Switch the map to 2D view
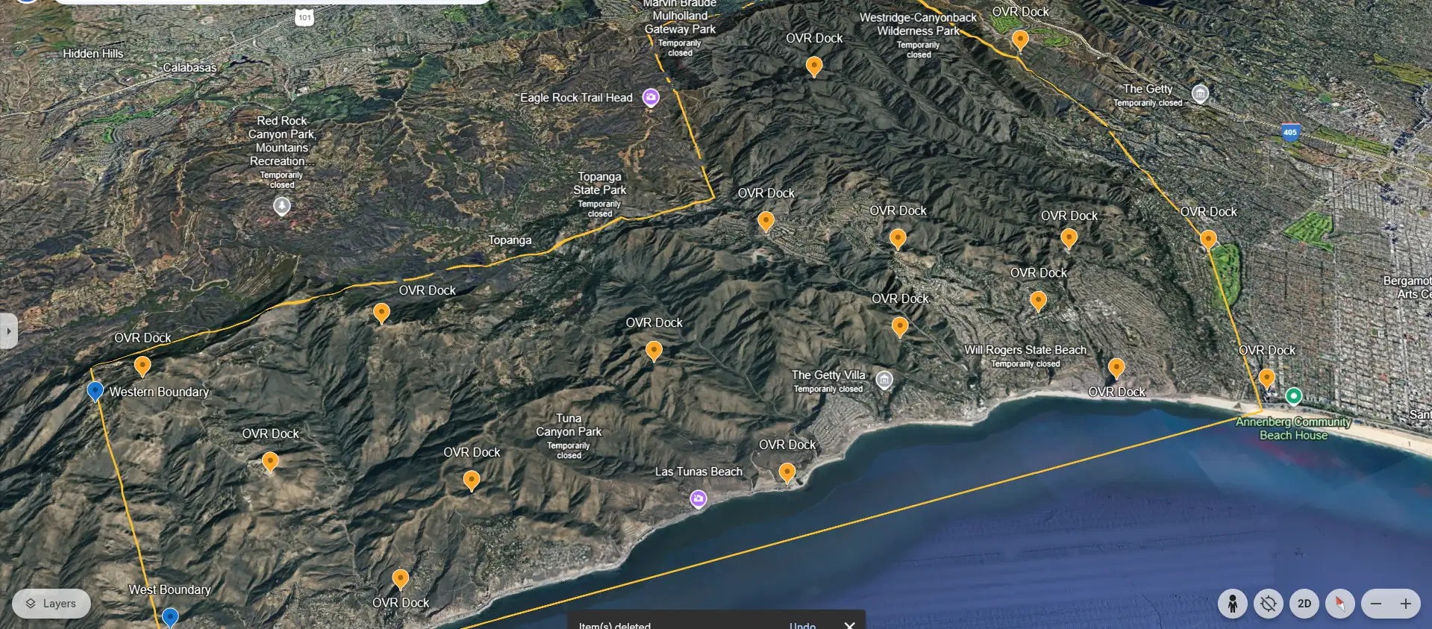 coord(1304,604)
